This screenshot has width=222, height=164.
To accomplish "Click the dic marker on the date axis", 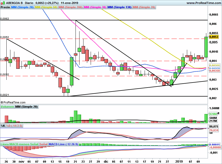I will pos(106,161).
